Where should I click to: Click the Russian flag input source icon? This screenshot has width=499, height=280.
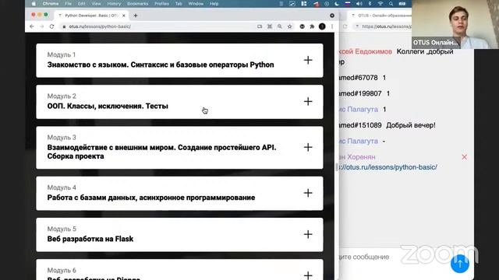348,4
